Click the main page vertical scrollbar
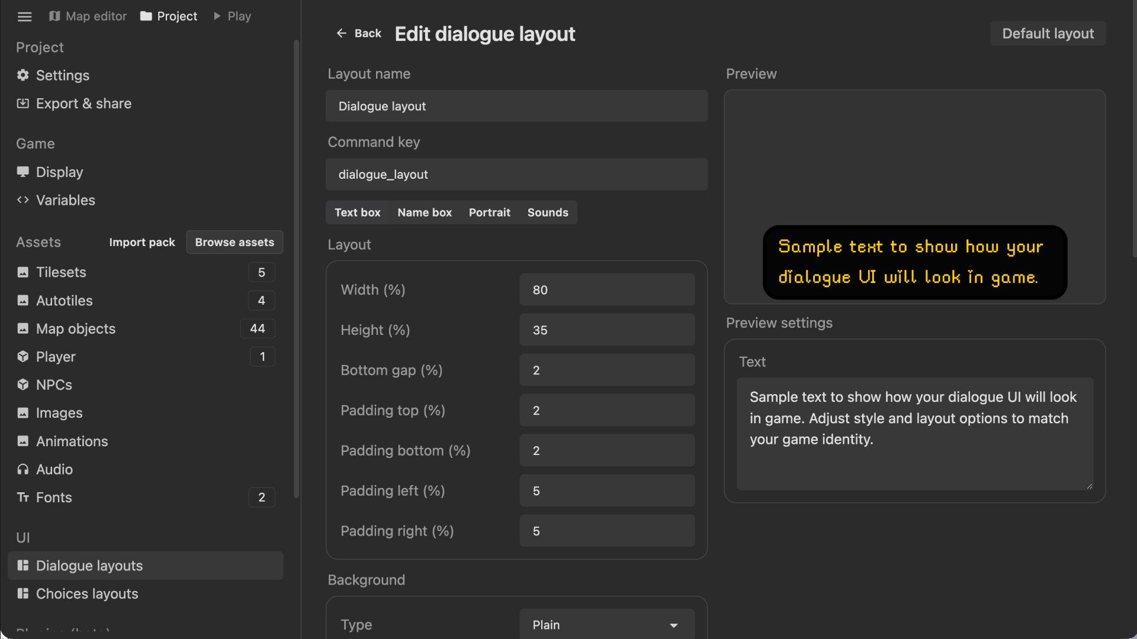1137x639 pixels. point(1133,129)
